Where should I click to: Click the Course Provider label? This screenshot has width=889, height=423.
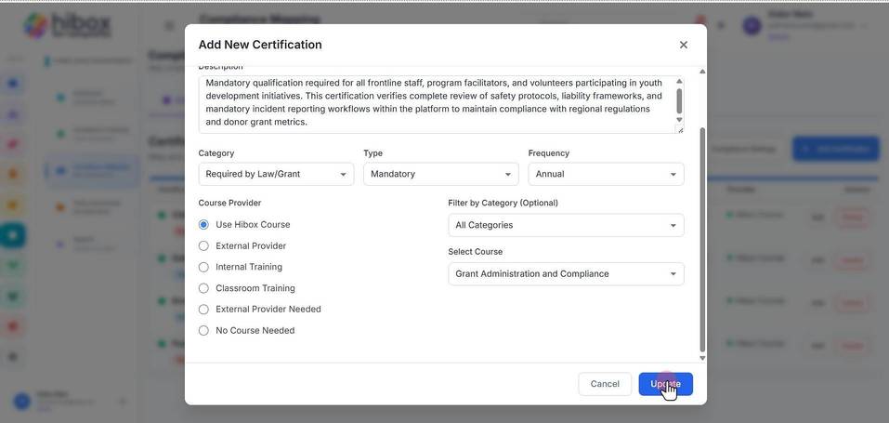click(x=229, y=203)
